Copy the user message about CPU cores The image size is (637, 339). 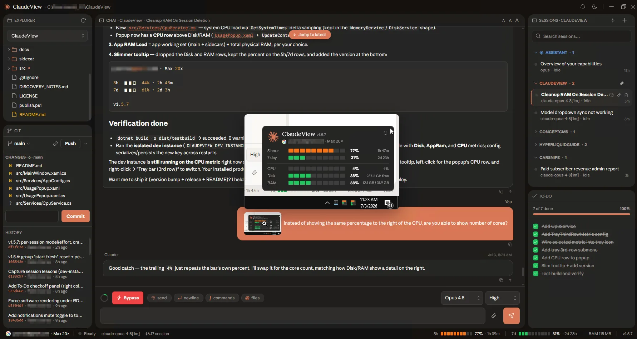coord(510,245)
